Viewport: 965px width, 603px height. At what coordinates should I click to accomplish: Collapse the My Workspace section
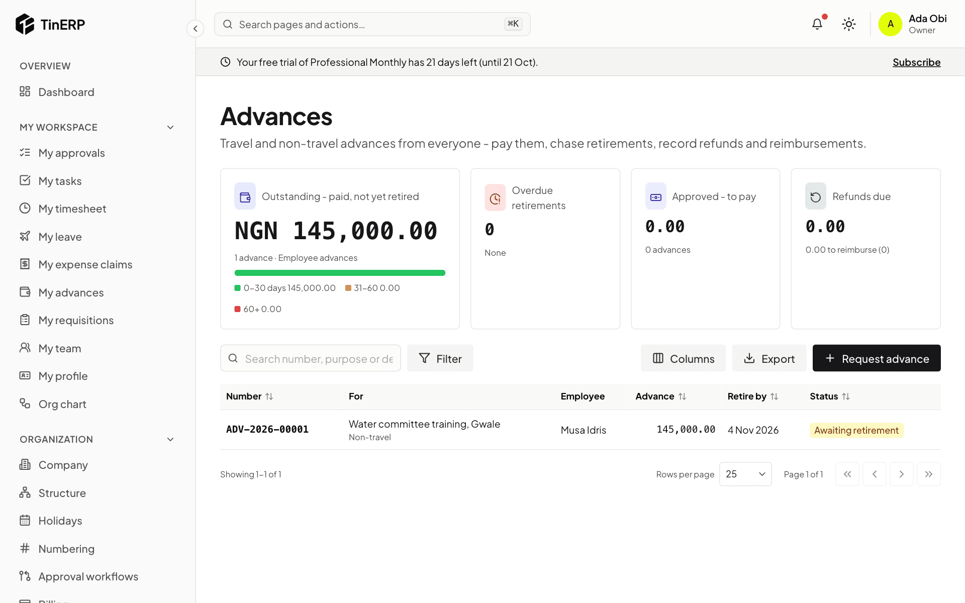[170, 128]
